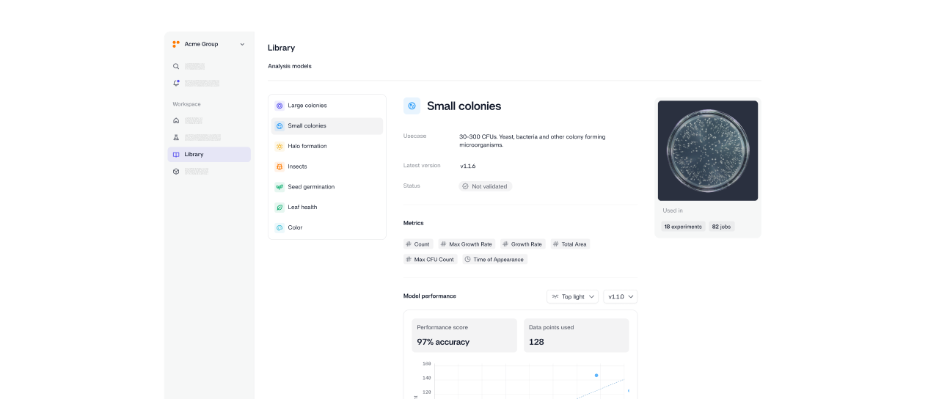This screenshot has width=939, height=399.
Task: Click the 18 experiments badge
Action: (683, 227)
